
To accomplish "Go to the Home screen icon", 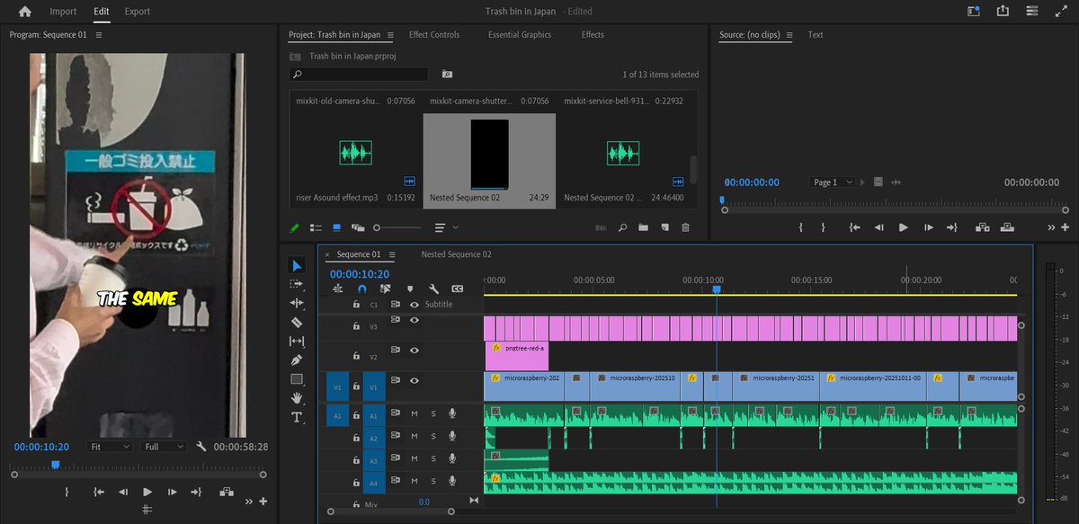I will (24, 12).
